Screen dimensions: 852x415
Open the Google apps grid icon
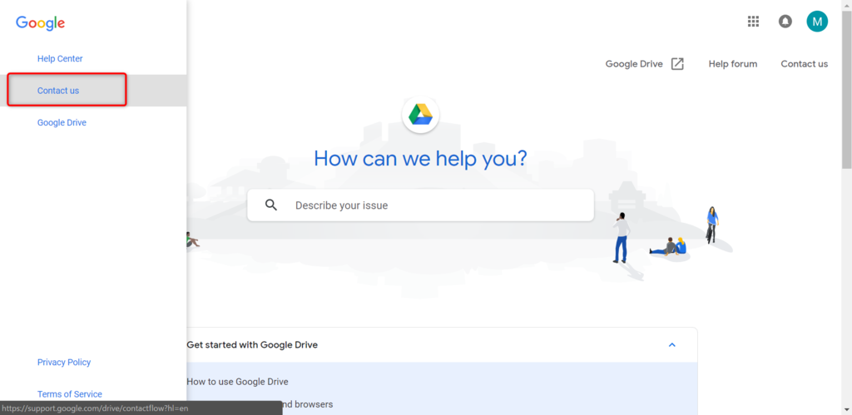click(753, 21)
